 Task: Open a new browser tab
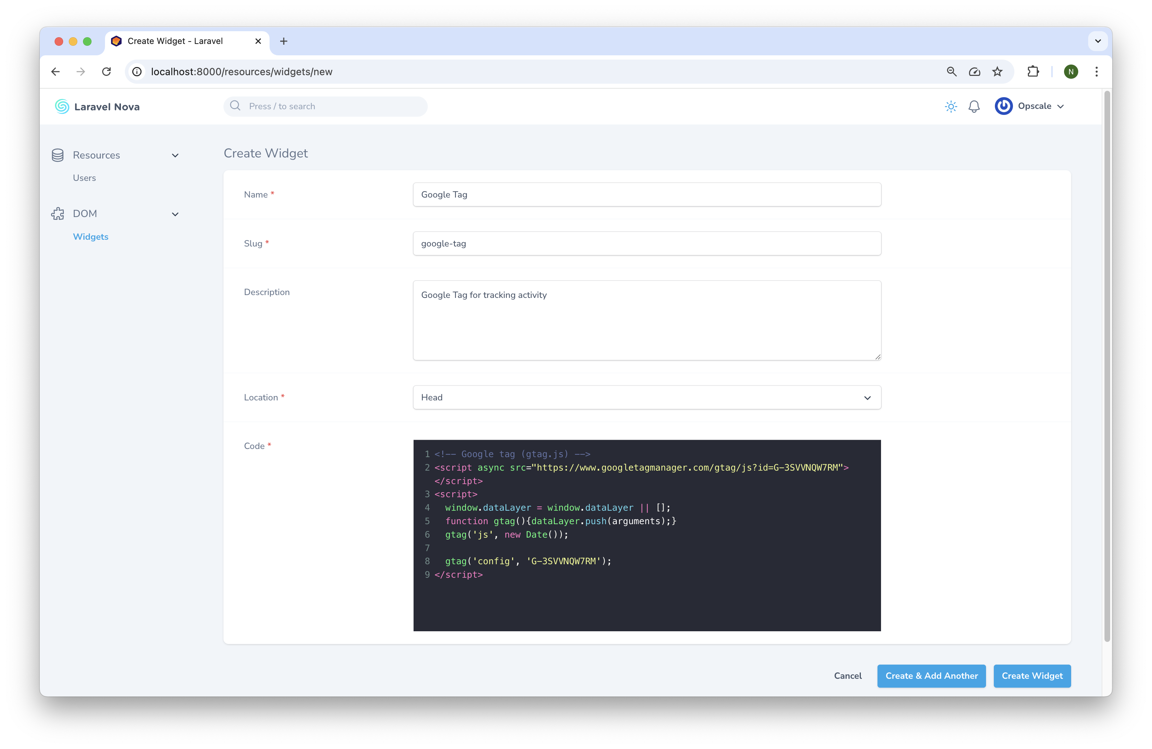pyautogui.click(x=284, y=41)
